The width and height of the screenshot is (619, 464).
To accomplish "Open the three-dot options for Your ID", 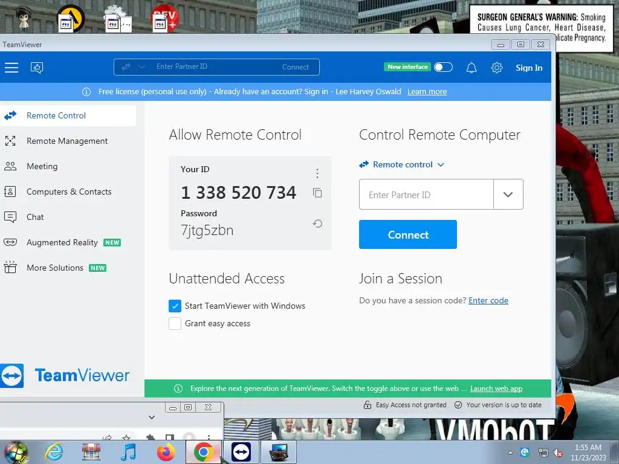I will pos(317,173).
